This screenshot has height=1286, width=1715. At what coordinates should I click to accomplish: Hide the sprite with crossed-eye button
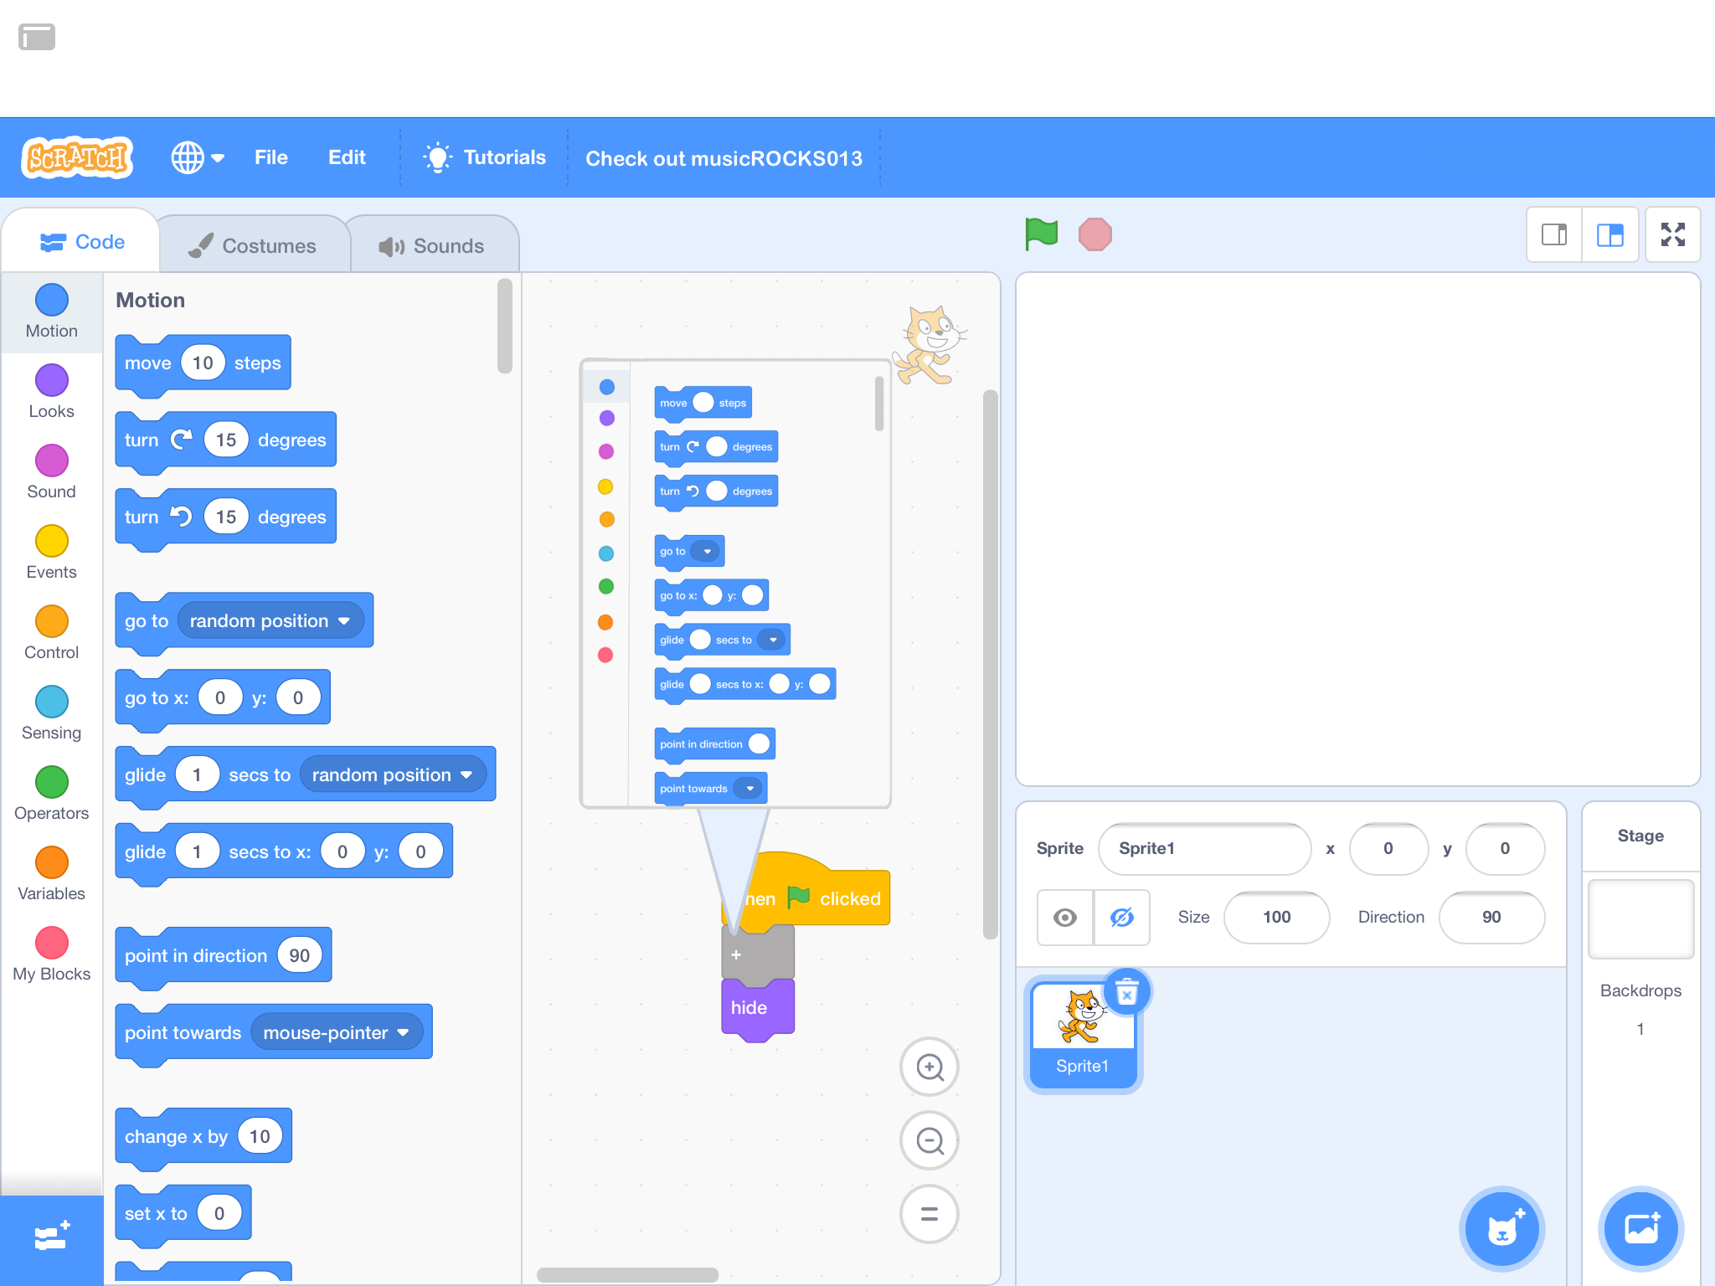click(x=1122, y=918)
